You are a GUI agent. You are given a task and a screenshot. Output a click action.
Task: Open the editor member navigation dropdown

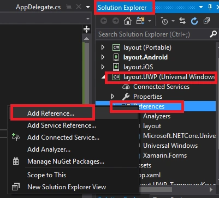88,19
